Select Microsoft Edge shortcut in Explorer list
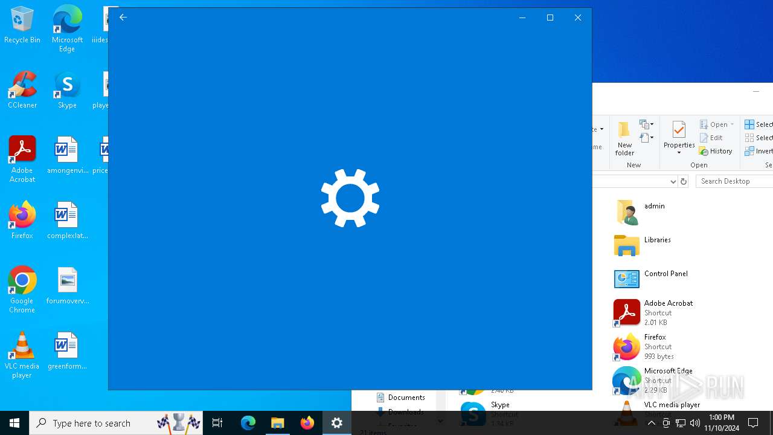The width and height of the screenshot is (773, 435). tap(653, 381)
